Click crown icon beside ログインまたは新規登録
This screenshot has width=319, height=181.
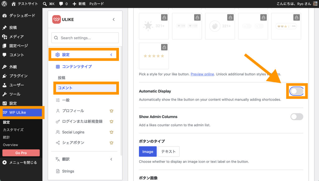click(x=112, y=121)
